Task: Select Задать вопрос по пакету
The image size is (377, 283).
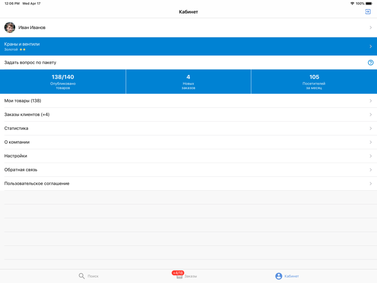Action: pyautogui.click(x=188, y=63)
